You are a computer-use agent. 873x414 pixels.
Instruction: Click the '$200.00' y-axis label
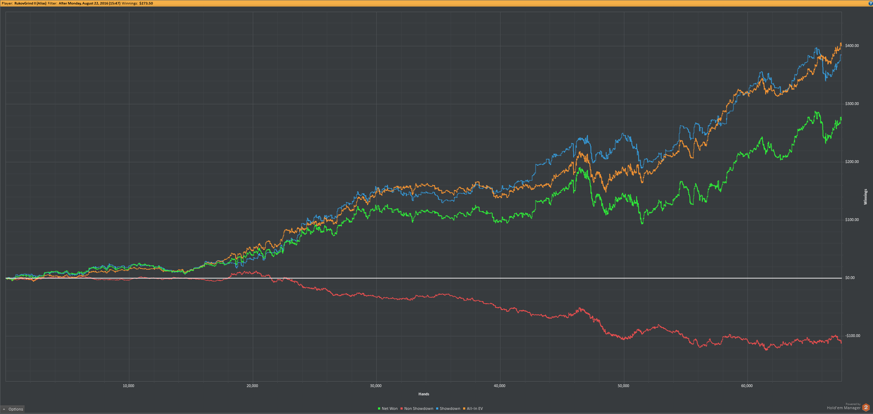coord(852,162)
